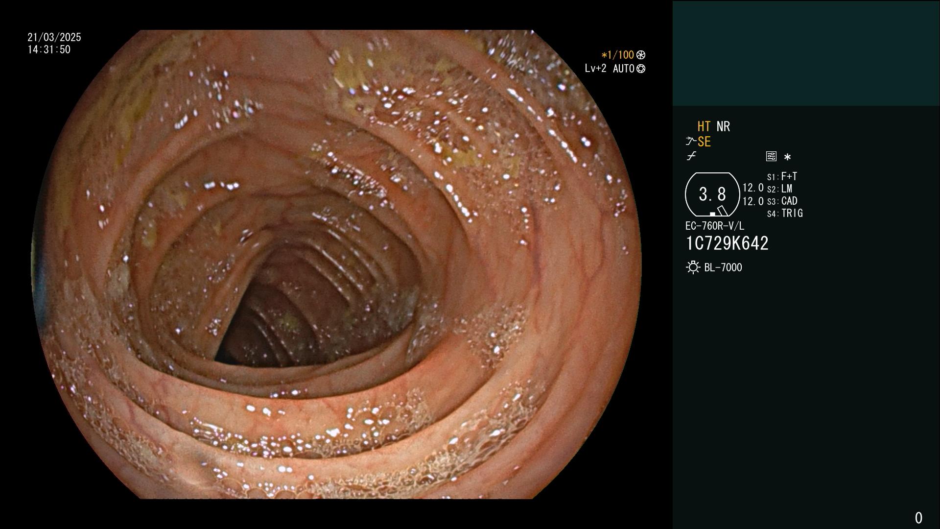Click the lamp icon beside BL-7000
The width and height of the screenshot is (940, 529).
coord(693,267)
